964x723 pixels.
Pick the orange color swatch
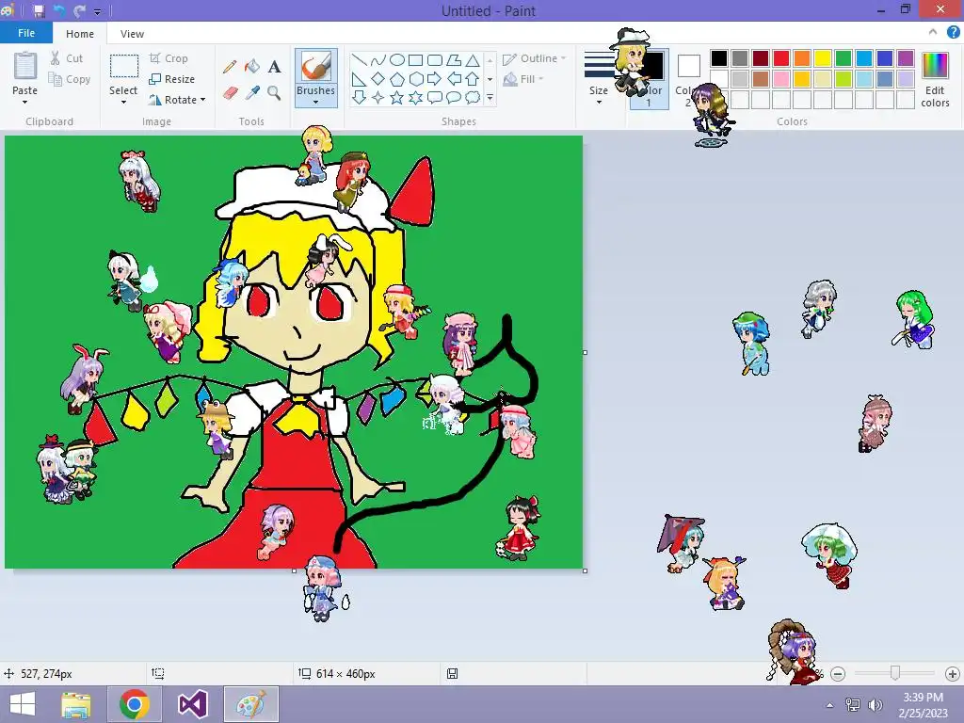[x=802, y=58]
